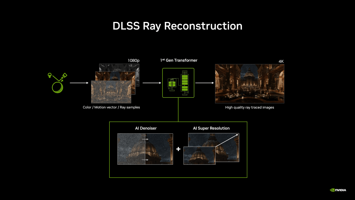
Task: Click the arrow entering the transformer box
Action: [x=152, y=83]
